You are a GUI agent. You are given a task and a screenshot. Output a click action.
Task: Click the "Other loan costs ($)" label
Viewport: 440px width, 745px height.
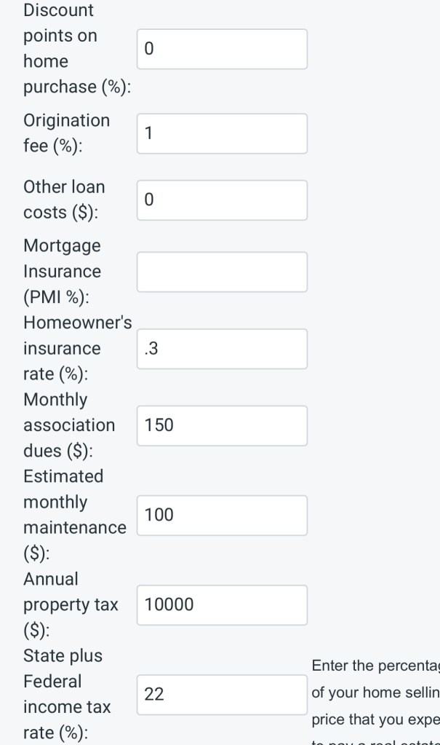[x=64, y=200]
